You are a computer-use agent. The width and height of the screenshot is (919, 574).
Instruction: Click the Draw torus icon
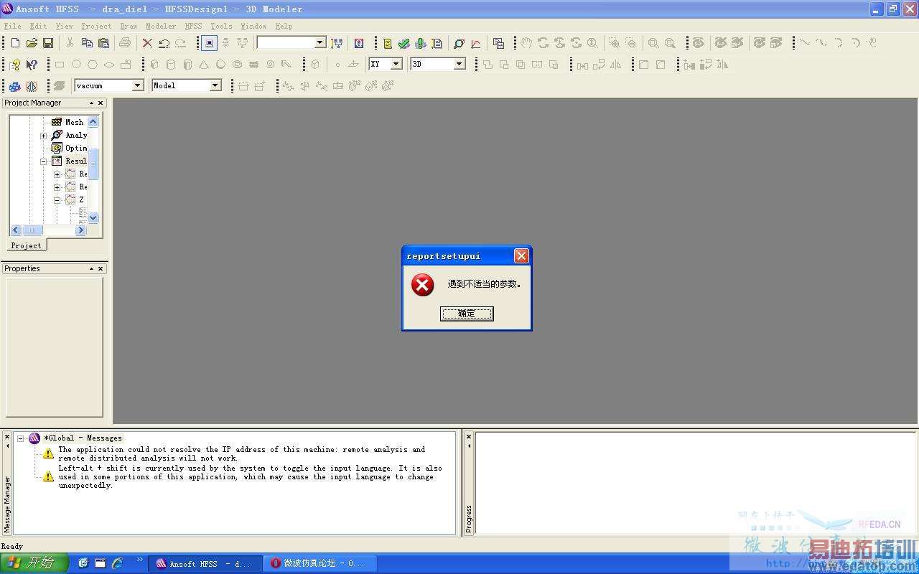click(x=237, y=65)
